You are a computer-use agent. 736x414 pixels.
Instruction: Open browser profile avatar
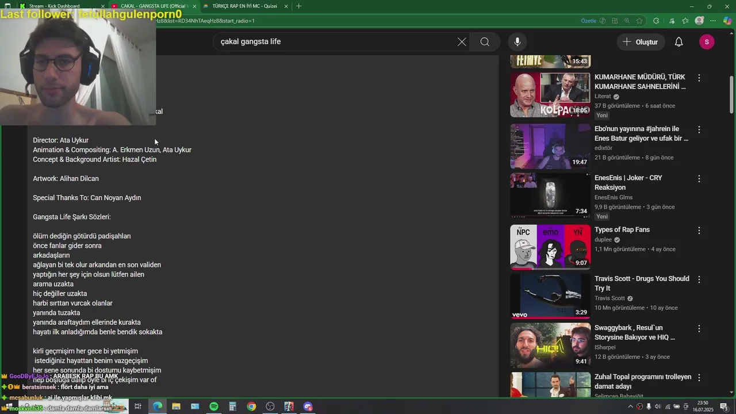point(699,21)
